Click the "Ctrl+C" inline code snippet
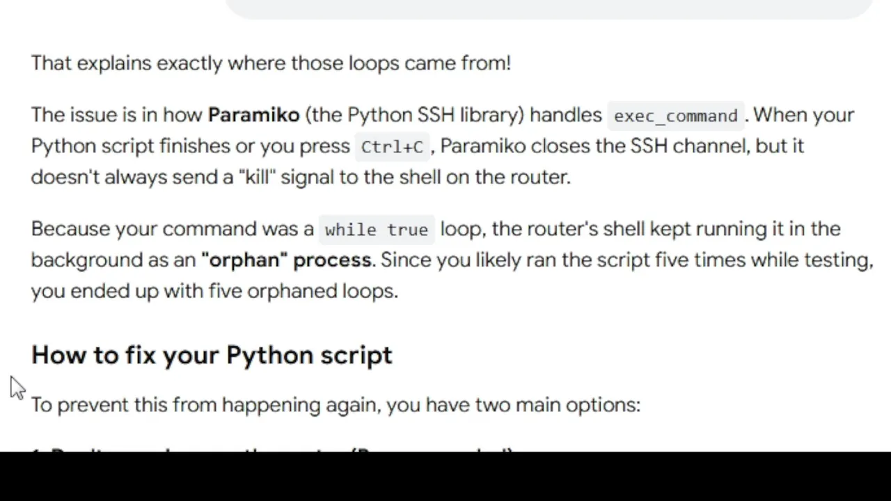The height and width of the screenshot is (501, 891). (x=392, y=147)
